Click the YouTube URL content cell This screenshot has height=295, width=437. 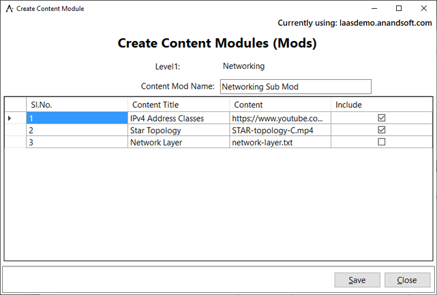280,118
